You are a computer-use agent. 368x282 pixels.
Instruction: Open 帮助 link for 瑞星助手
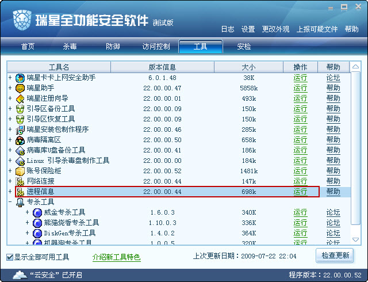[333, 88]
